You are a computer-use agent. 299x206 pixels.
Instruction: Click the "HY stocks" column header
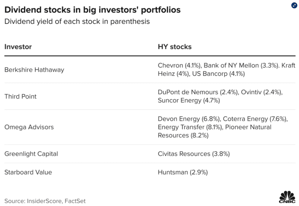175,47
